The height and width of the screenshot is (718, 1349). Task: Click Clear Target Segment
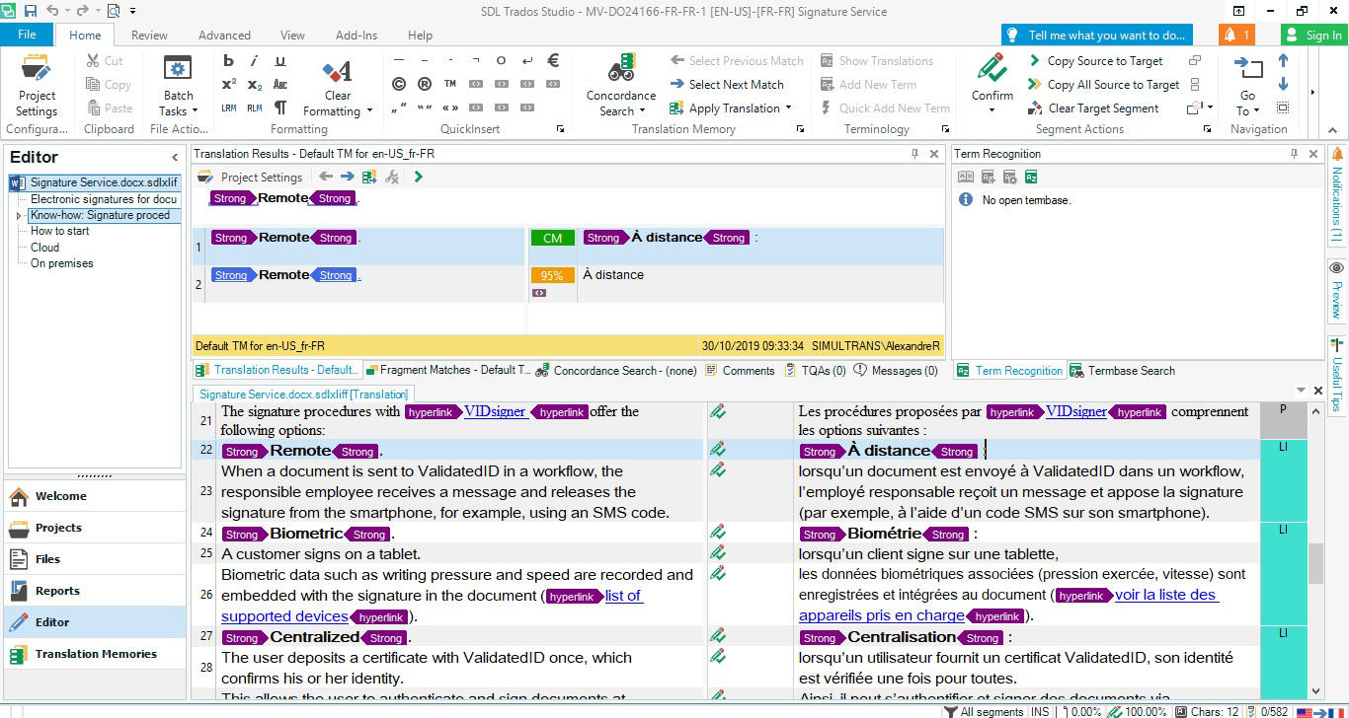point(1093,108)
